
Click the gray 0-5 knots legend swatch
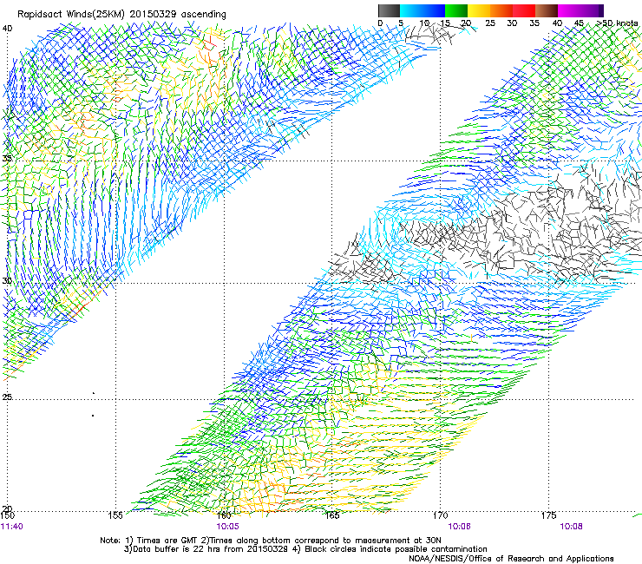click(x=390, y=10)
